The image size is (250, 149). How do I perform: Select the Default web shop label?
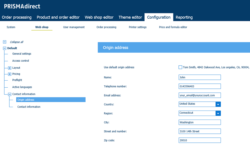(x=12, y=48)
